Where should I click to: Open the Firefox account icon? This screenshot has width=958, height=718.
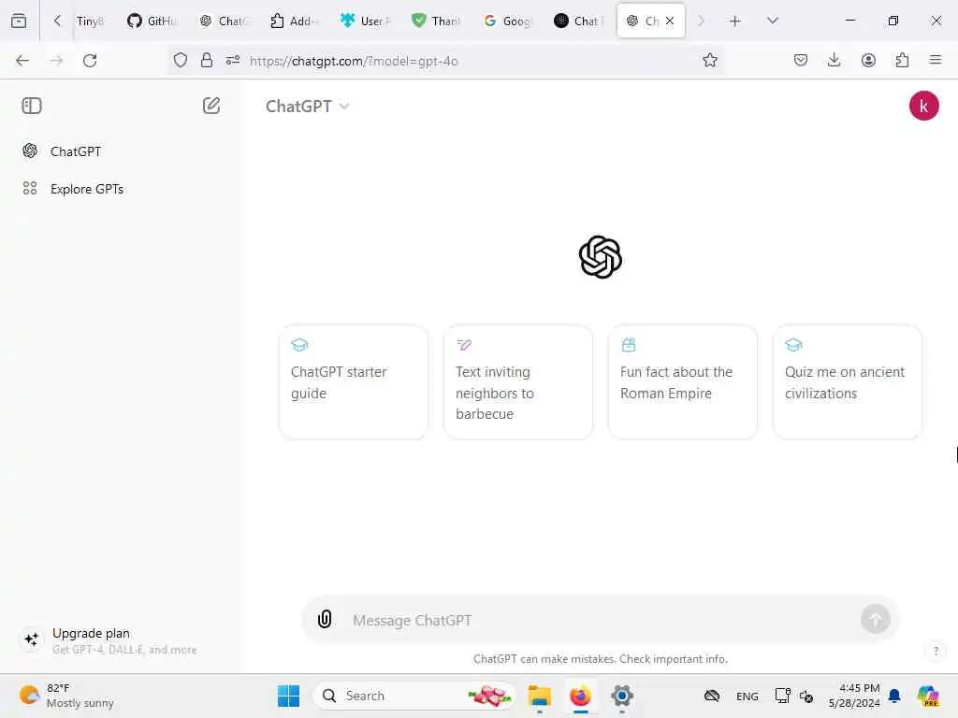[868, 60]
